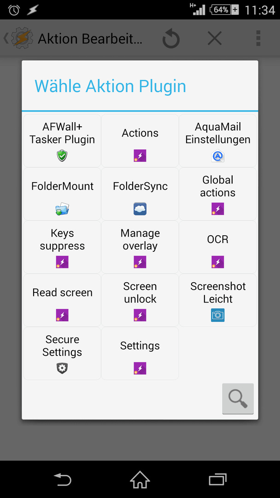Choose the Actions plugin
Image resolution: width=280 pixels, height=498 pixels.
(x=140, y=141)
